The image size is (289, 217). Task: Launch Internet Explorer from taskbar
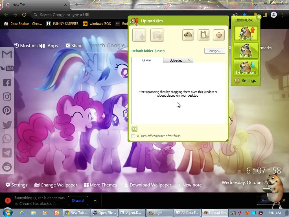click(x=22, y=213)
